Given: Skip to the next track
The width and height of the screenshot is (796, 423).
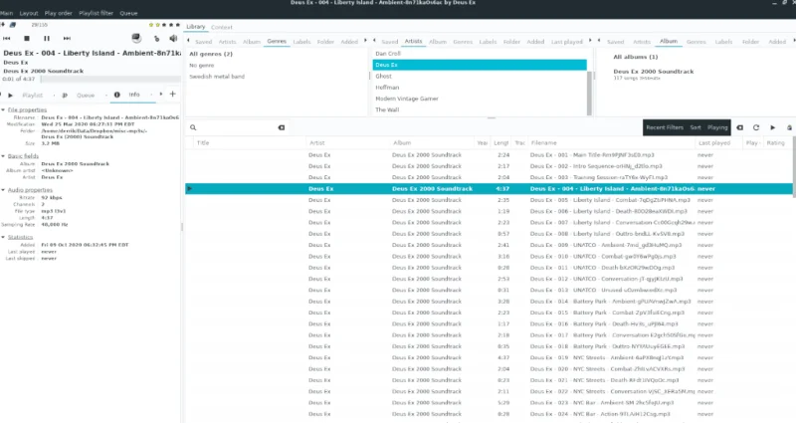Looking at the screenshot, I should coord(67,38).
